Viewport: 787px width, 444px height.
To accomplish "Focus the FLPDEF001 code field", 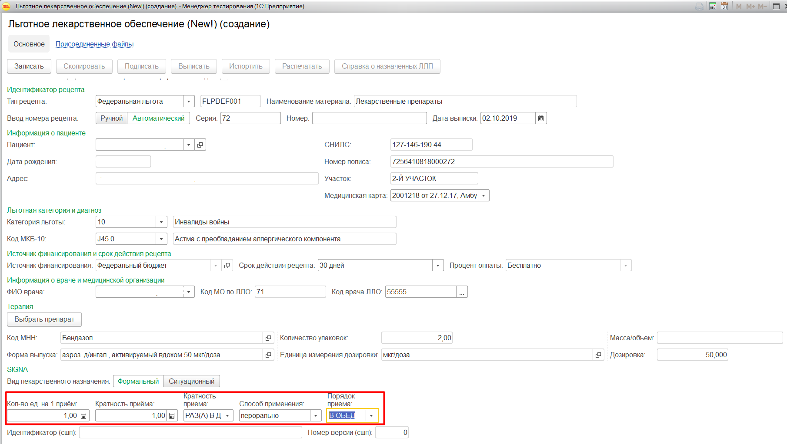I will pos(230,101).
